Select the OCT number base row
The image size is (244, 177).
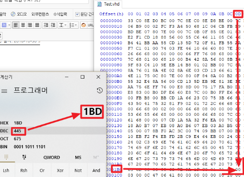point(53,139)
